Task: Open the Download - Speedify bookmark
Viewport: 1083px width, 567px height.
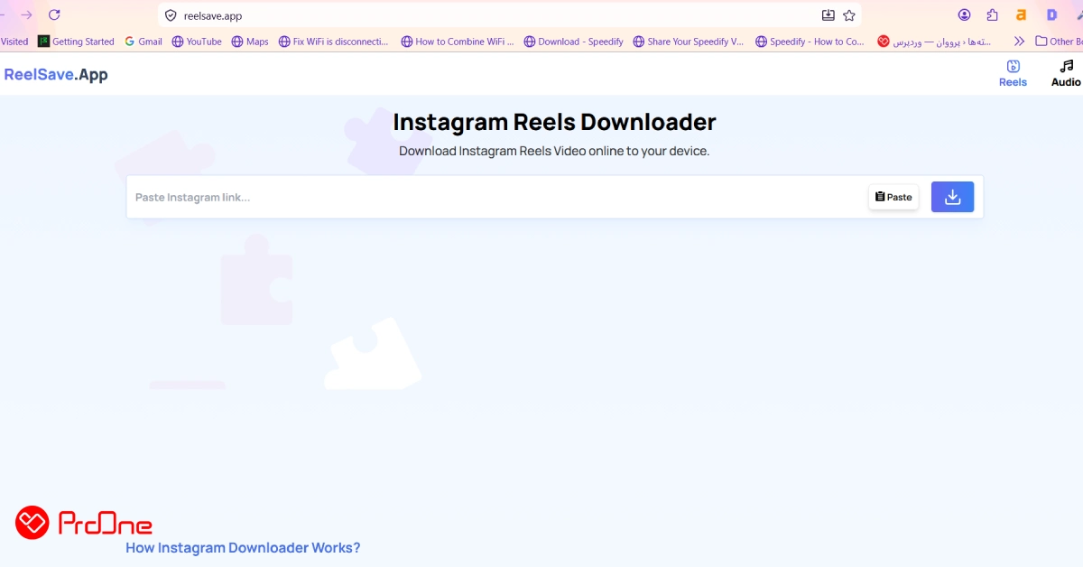Action: [574, 42]
